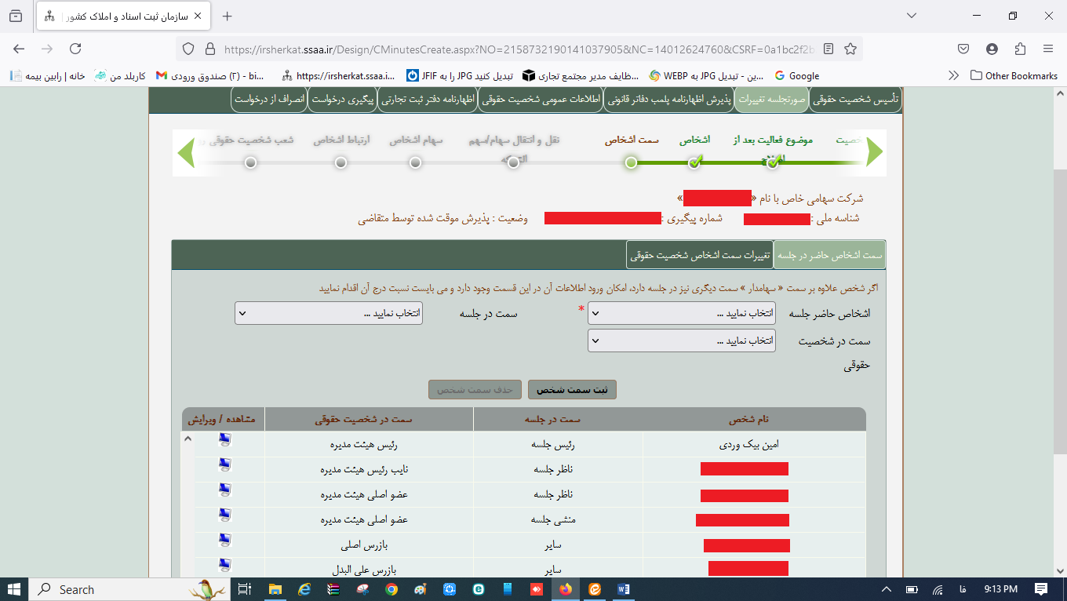Open the extensions puzzle icon
Screen dimensions: 1067x601
(x=1020, y=49)
